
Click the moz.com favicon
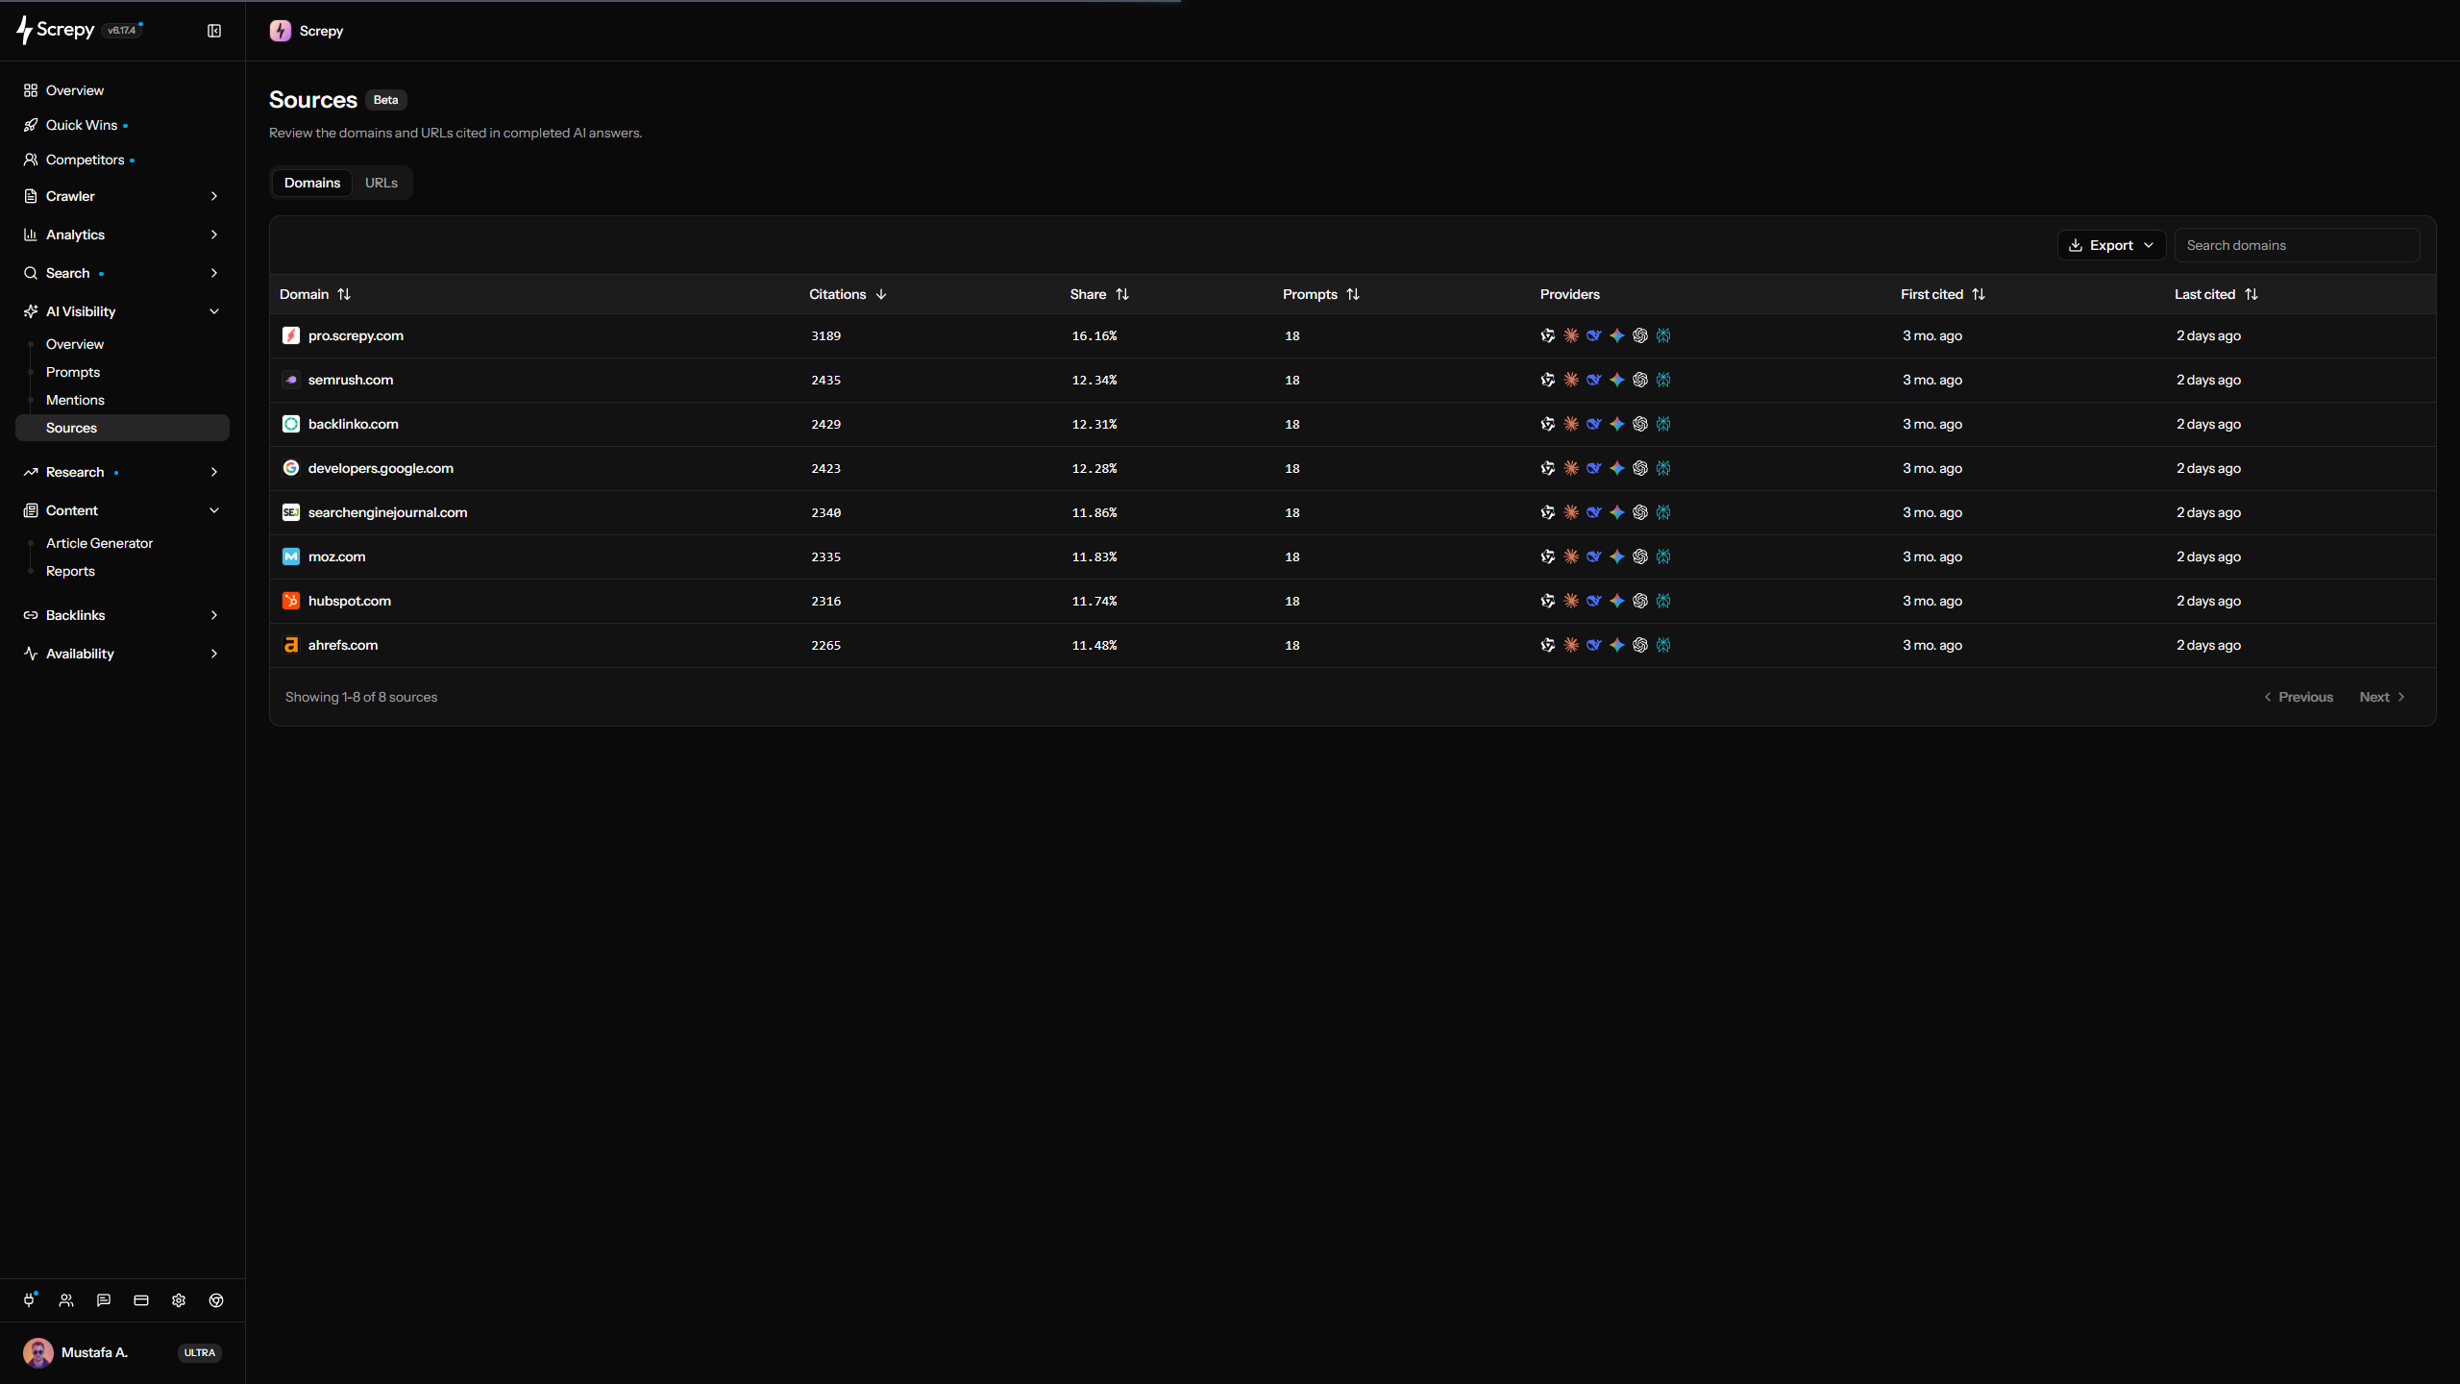(x=291, y=556)
